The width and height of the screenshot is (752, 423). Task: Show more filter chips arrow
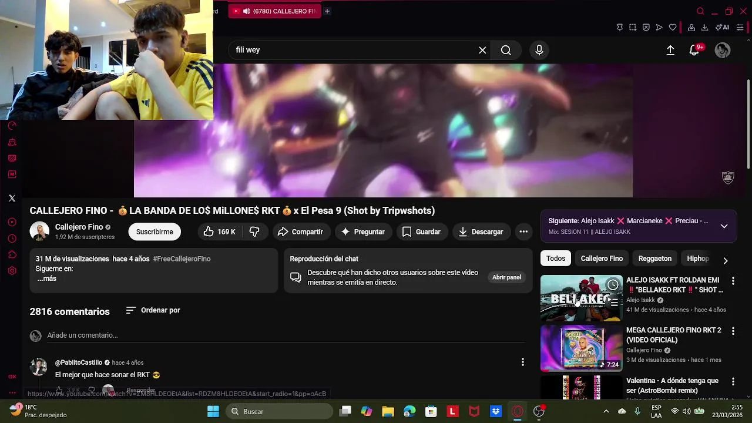[x=725, y=260]
